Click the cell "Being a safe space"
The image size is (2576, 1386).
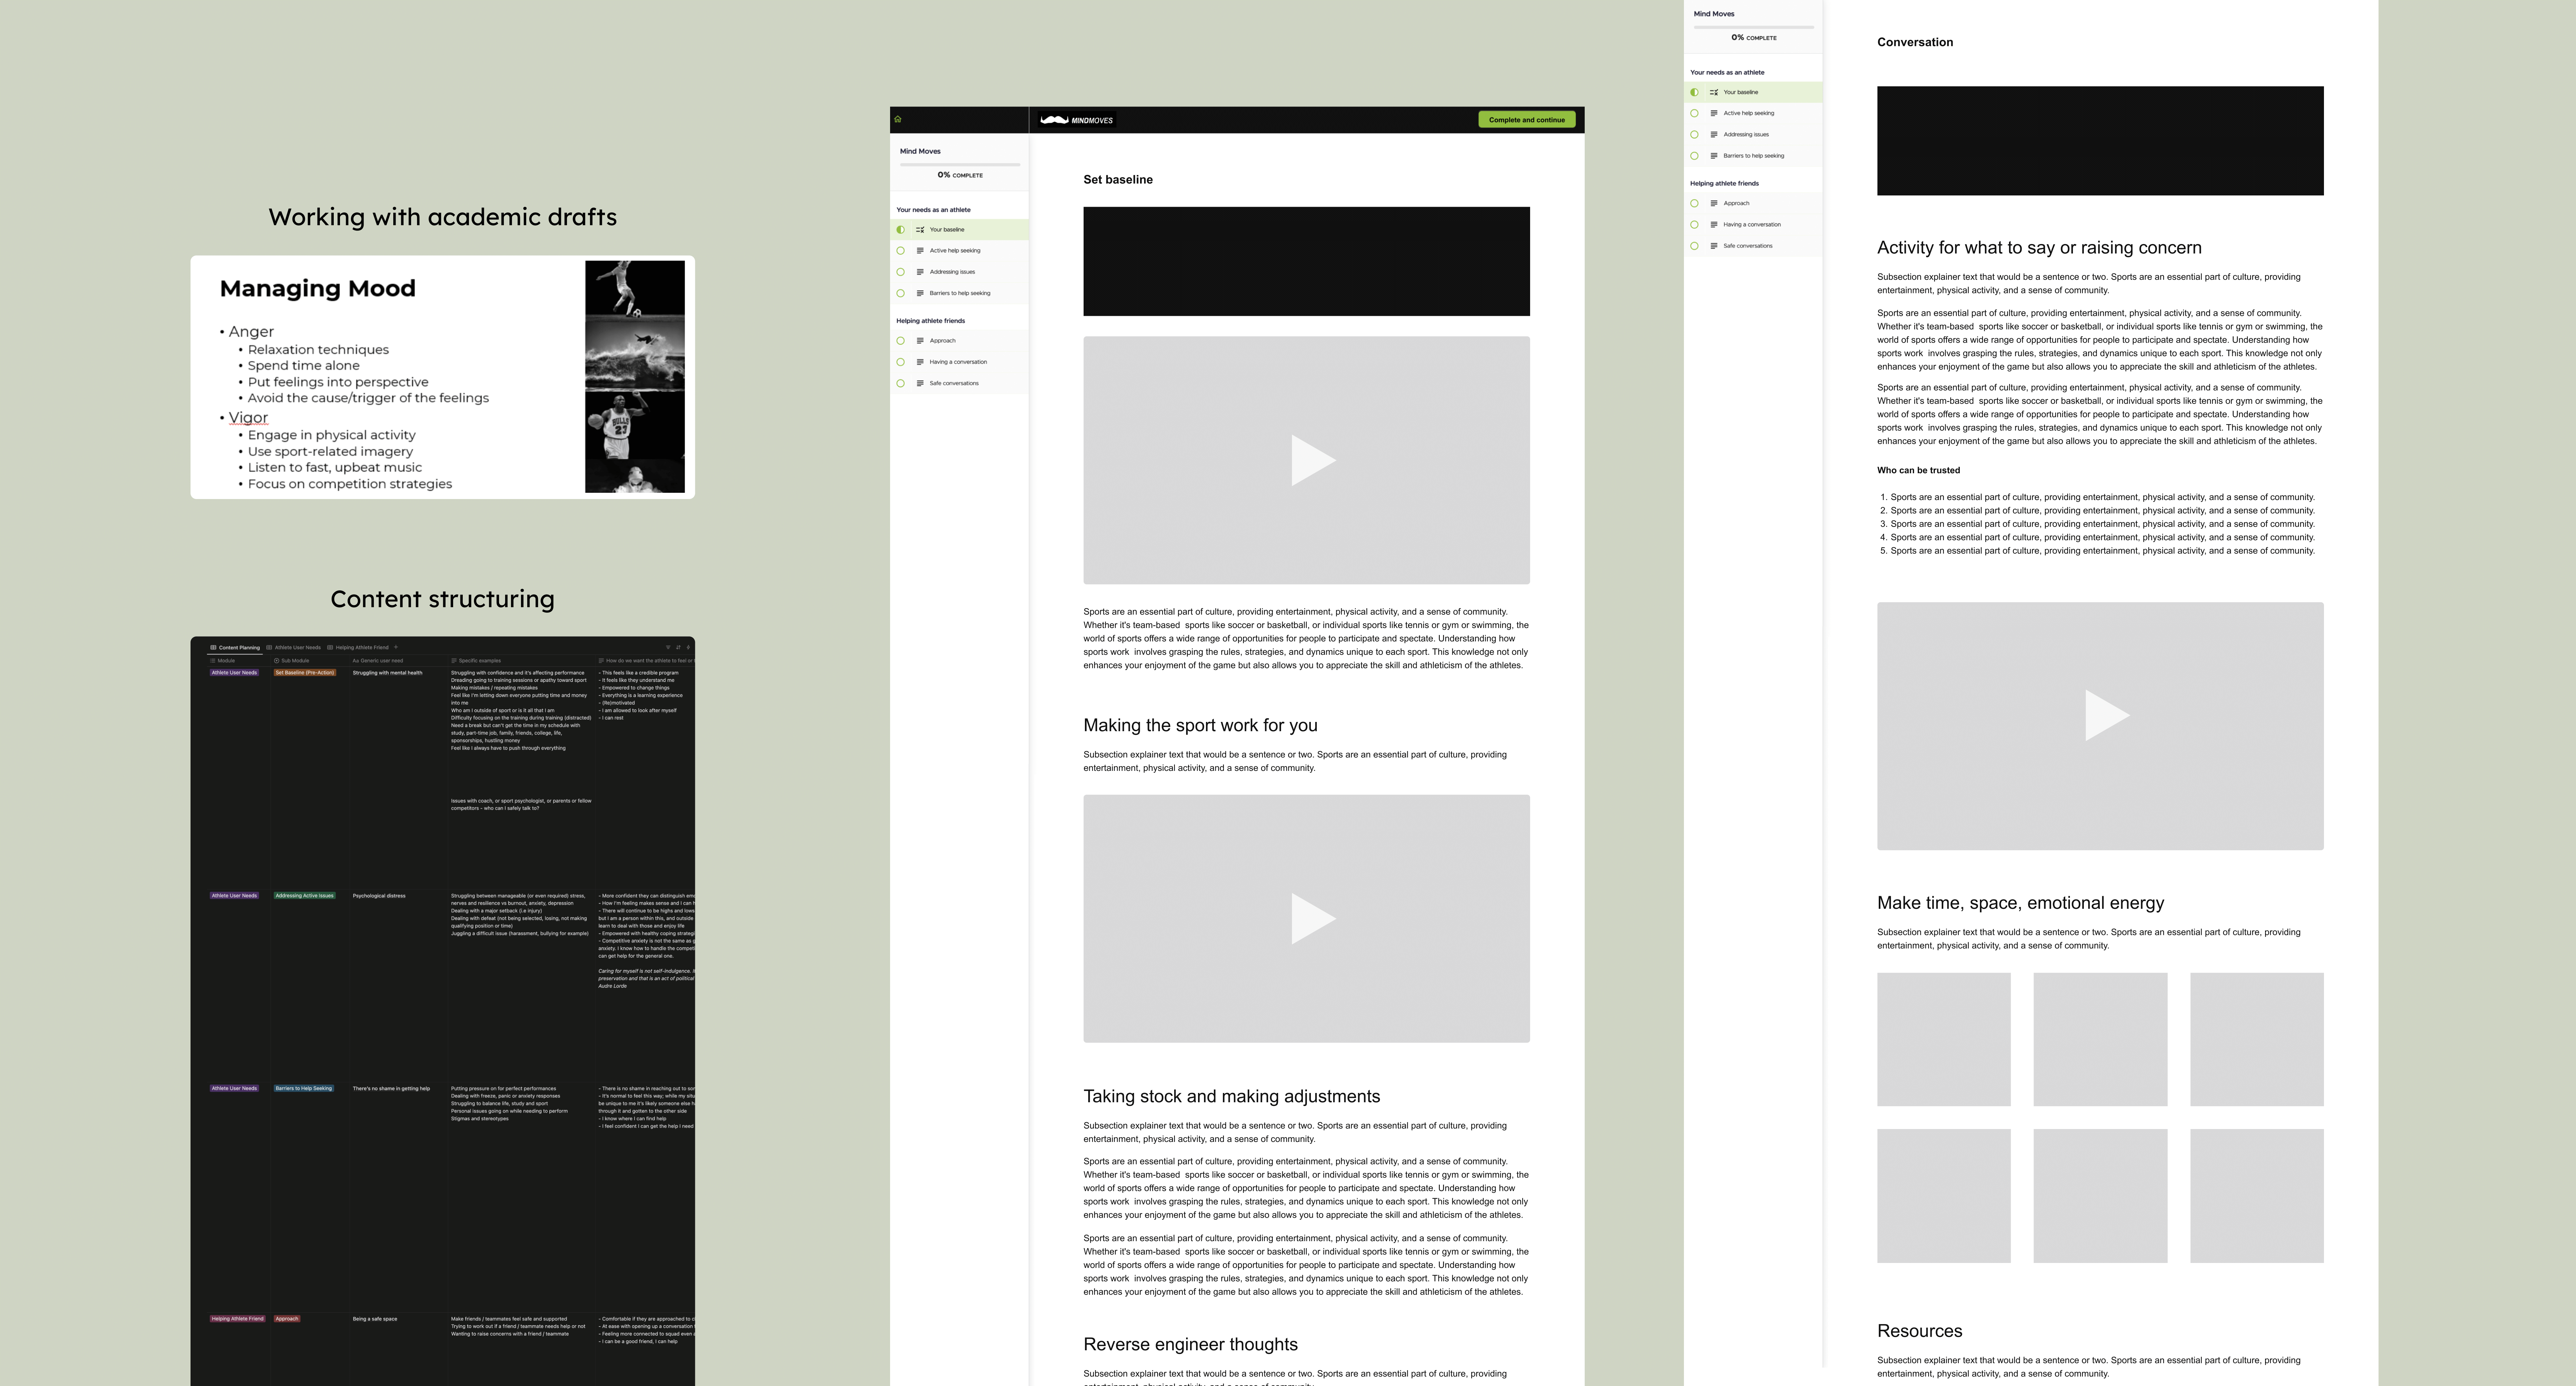point(375,1319)
